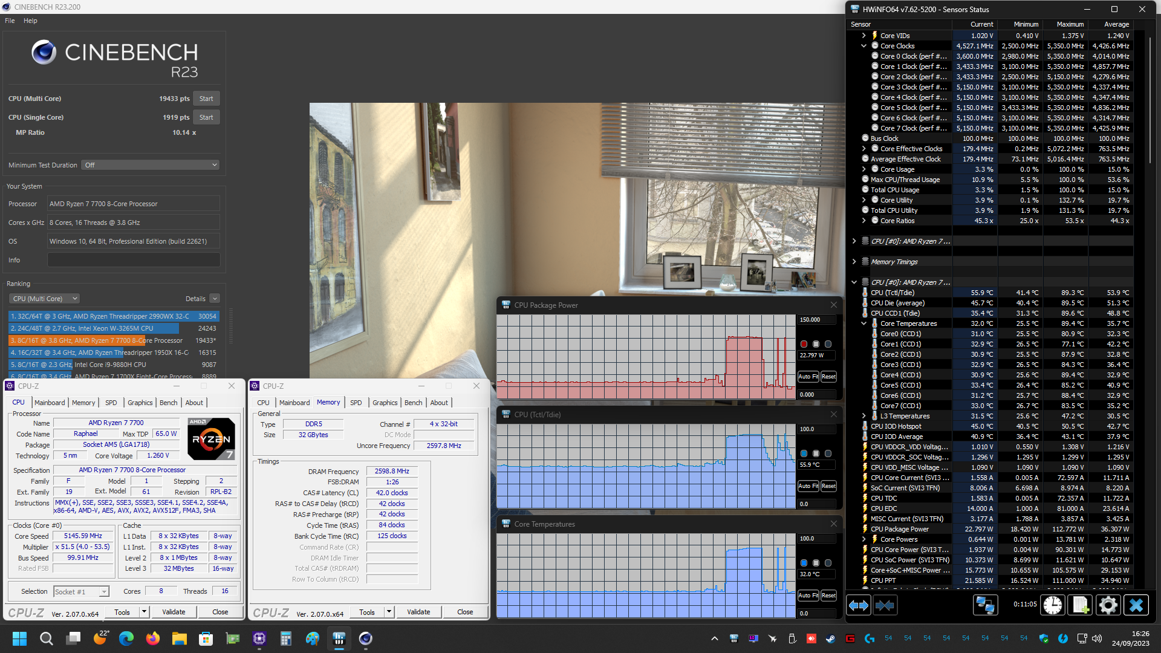This screenshot has width=1161, height=653.
Task: Click the Logitech G HUB tray icon
Action: [x=870, y=638]
